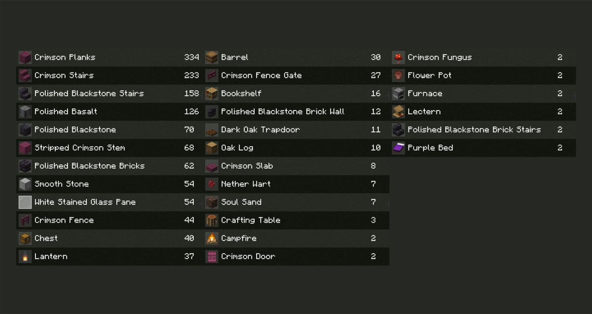This screenshot has height=314, width=592.
Task: Click the Lantern icon
Action: 25,257
